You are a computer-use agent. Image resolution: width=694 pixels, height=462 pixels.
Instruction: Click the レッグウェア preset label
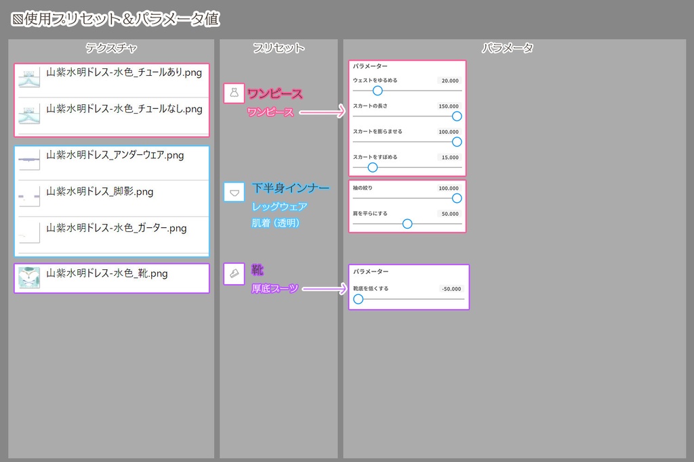click(279, 207)
